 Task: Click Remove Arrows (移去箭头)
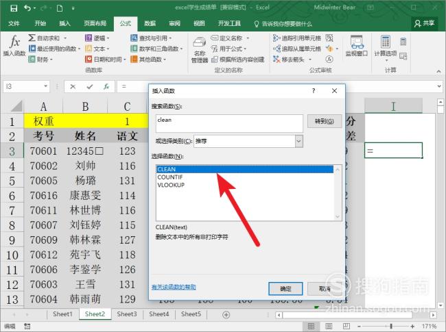289,60
